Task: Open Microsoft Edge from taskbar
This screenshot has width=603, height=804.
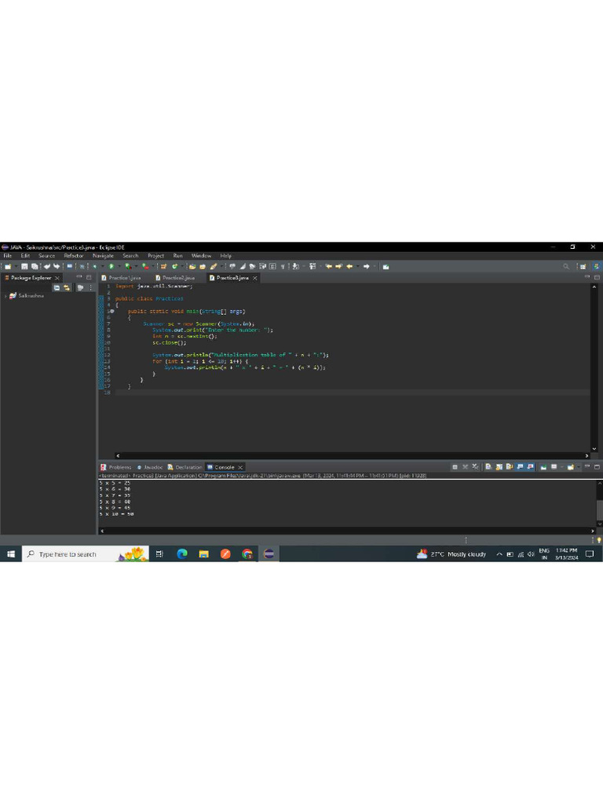Action: (182, 554)
